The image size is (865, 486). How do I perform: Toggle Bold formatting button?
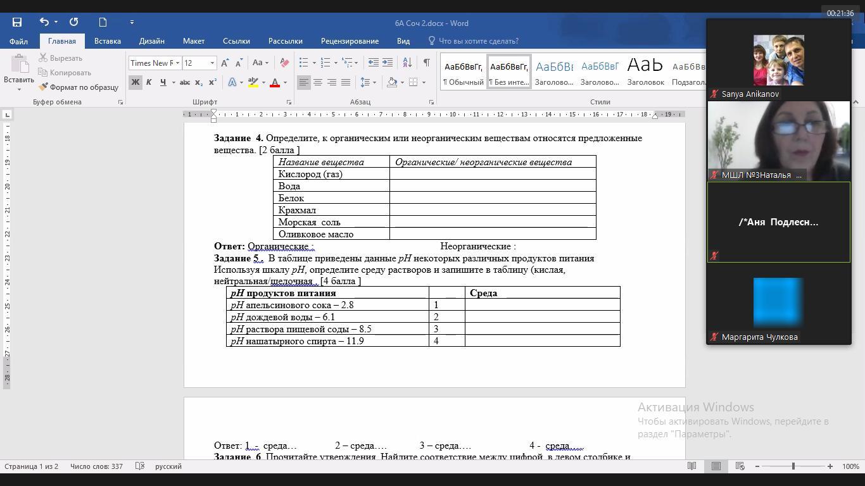click(x=135, y=82)
